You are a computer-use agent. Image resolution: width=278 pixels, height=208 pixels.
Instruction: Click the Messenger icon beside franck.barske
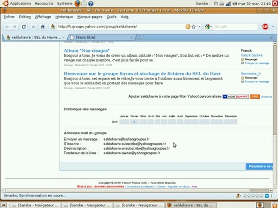242,60
